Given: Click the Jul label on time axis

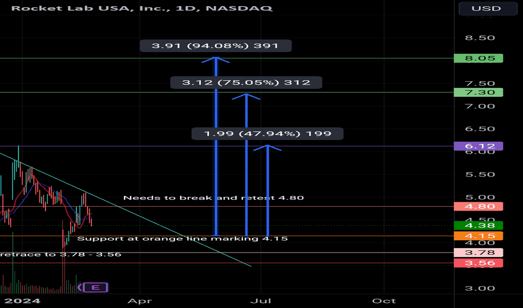Looking at the screenshot, I should pyautogui.click(x=260, y=301).
